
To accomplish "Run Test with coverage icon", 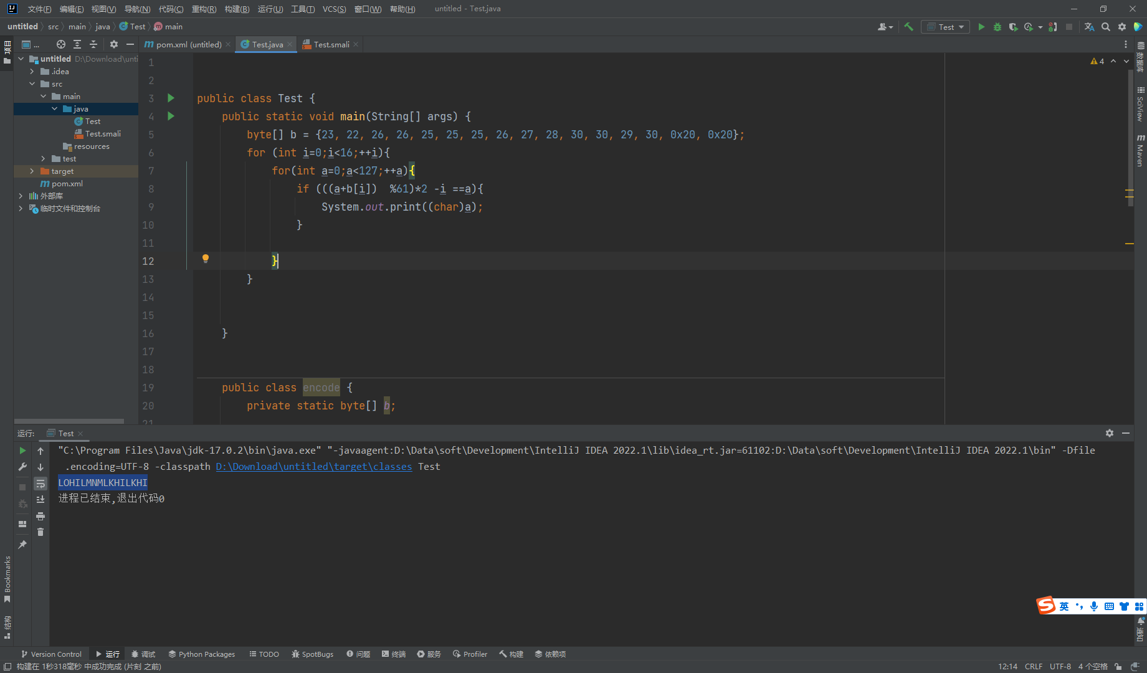I will coord(1014,27).
